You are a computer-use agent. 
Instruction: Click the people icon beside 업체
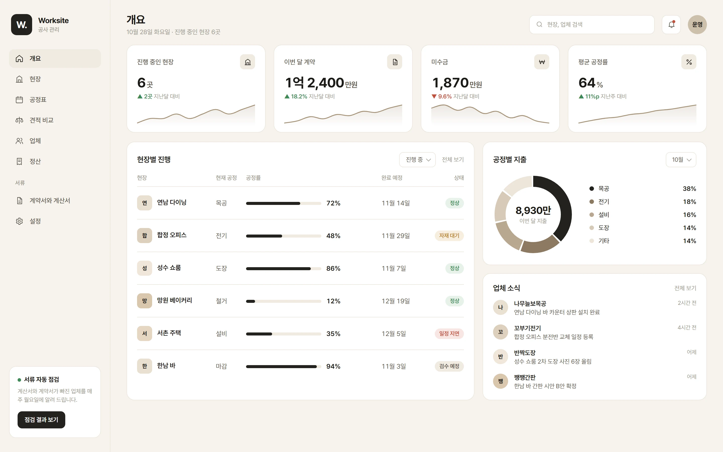coord(19,141)
